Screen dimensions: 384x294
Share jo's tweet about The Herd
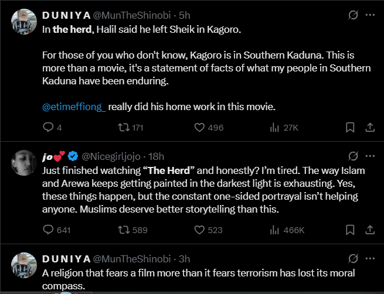click(x=370, y=230)
